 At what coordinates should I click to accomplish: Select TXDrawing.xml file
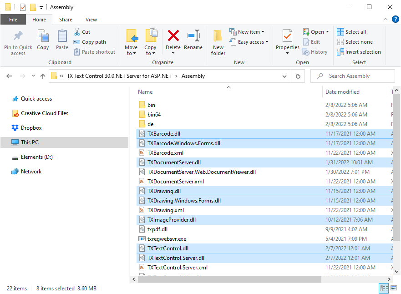tap(265, 210)
